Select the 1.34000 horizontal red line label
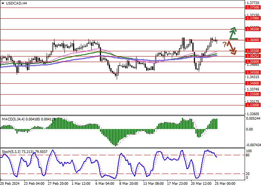 [x=253, y=83]
